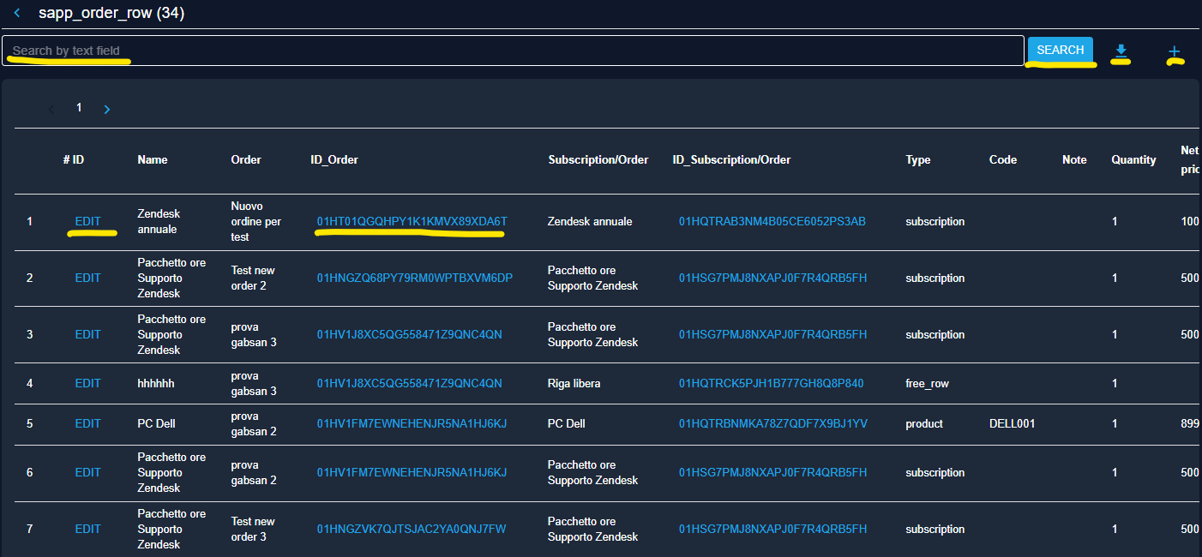The image size is (1202, 557).
Task: Edit row 2 for Test new order 2
Action: (87, 278)
